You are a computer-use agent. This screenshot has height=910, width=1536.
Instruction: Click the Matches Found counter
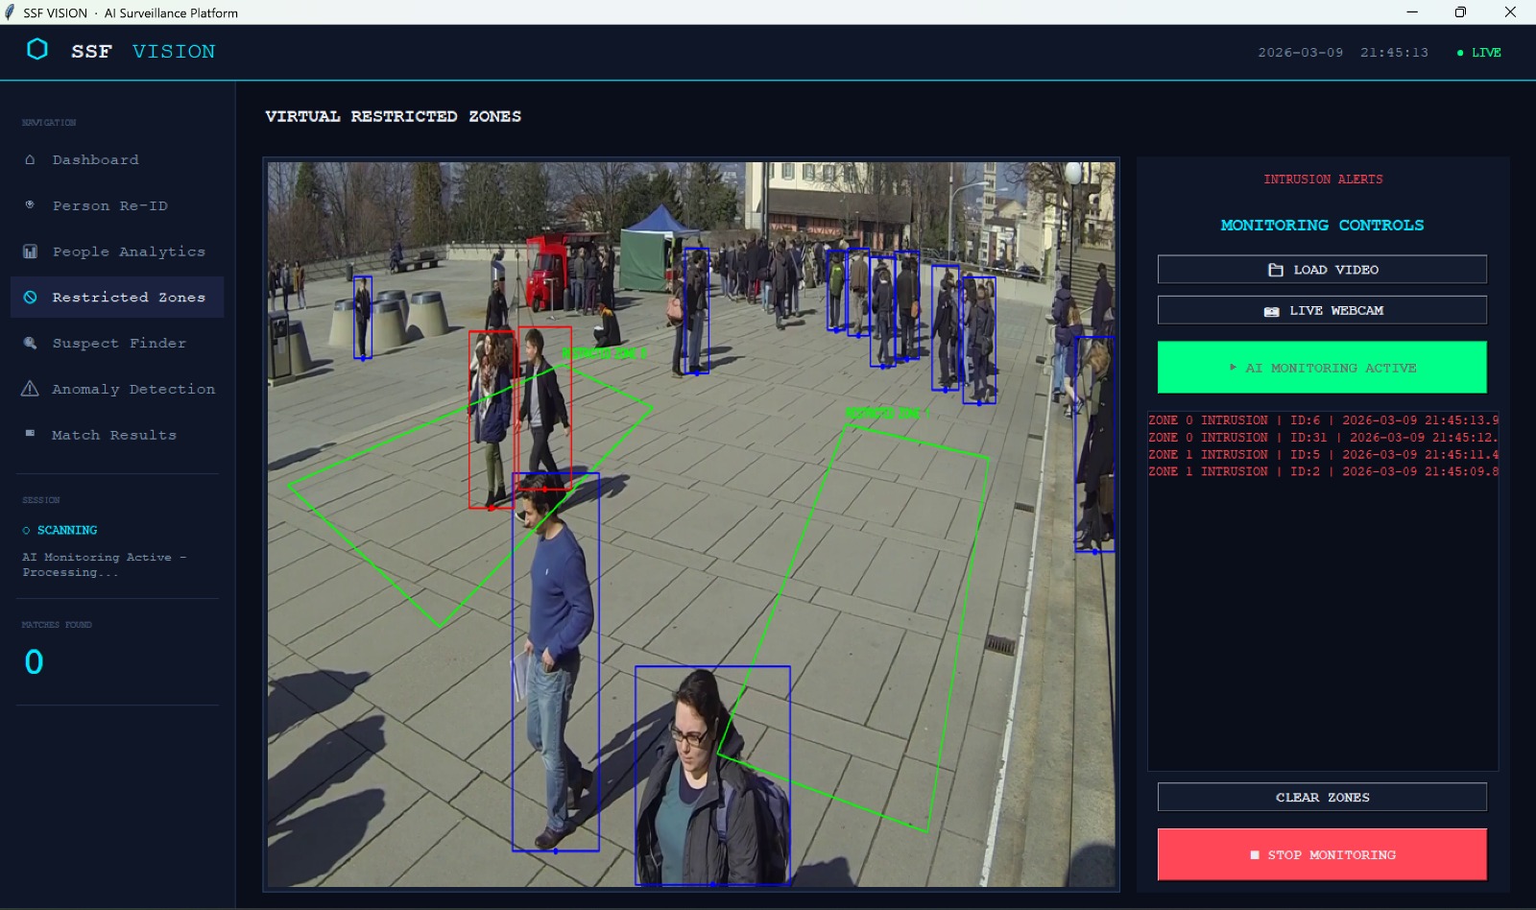pyautogui.click(x=34, y=660)
